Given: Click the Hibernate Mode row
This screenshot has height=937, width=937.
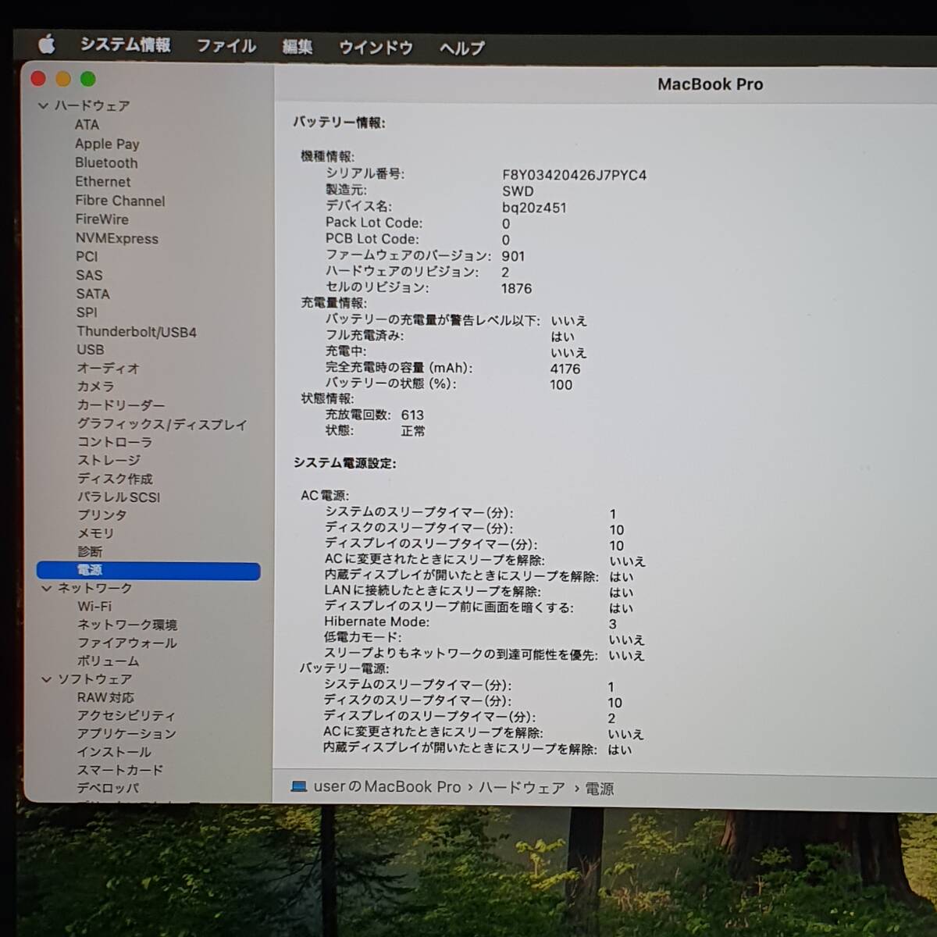Looking at the screenshot, I should (470, 623).
